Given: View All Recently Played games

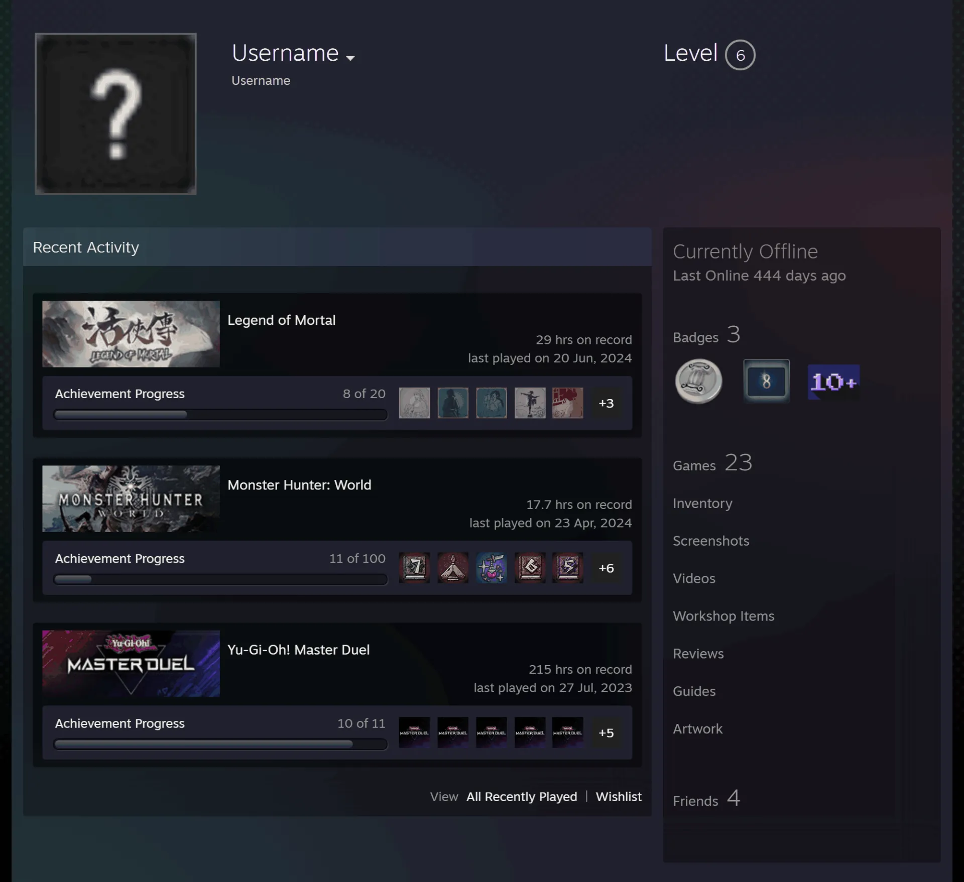Looking at the screenshot, I should coord(522,797).
